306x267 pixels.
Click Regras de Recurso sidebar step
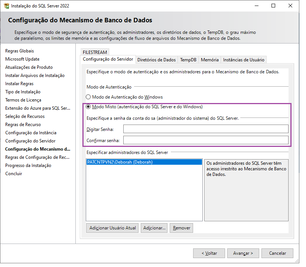click(x=23, y=125)
